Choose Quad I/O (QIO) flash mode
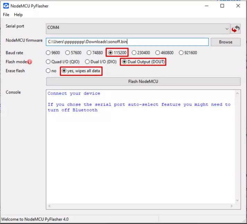 pos(63,62)
